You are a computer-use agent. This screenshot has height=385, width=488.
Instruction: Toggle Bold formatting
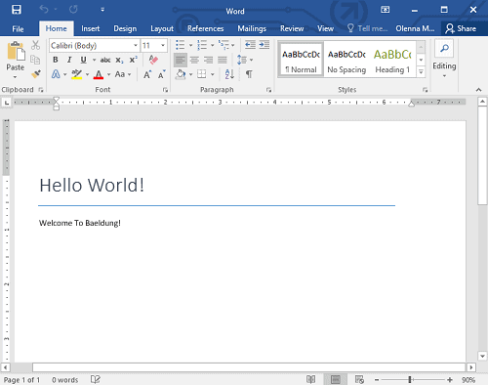click(56, 60)
